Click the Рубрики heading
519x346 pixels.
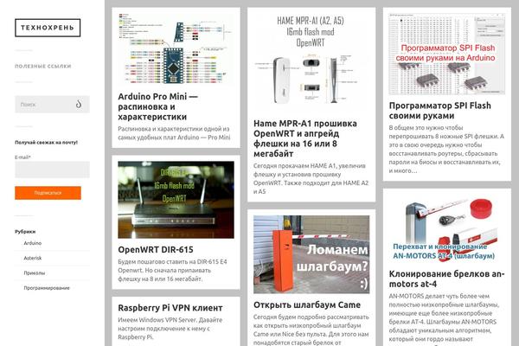click(x=25, y=232)
